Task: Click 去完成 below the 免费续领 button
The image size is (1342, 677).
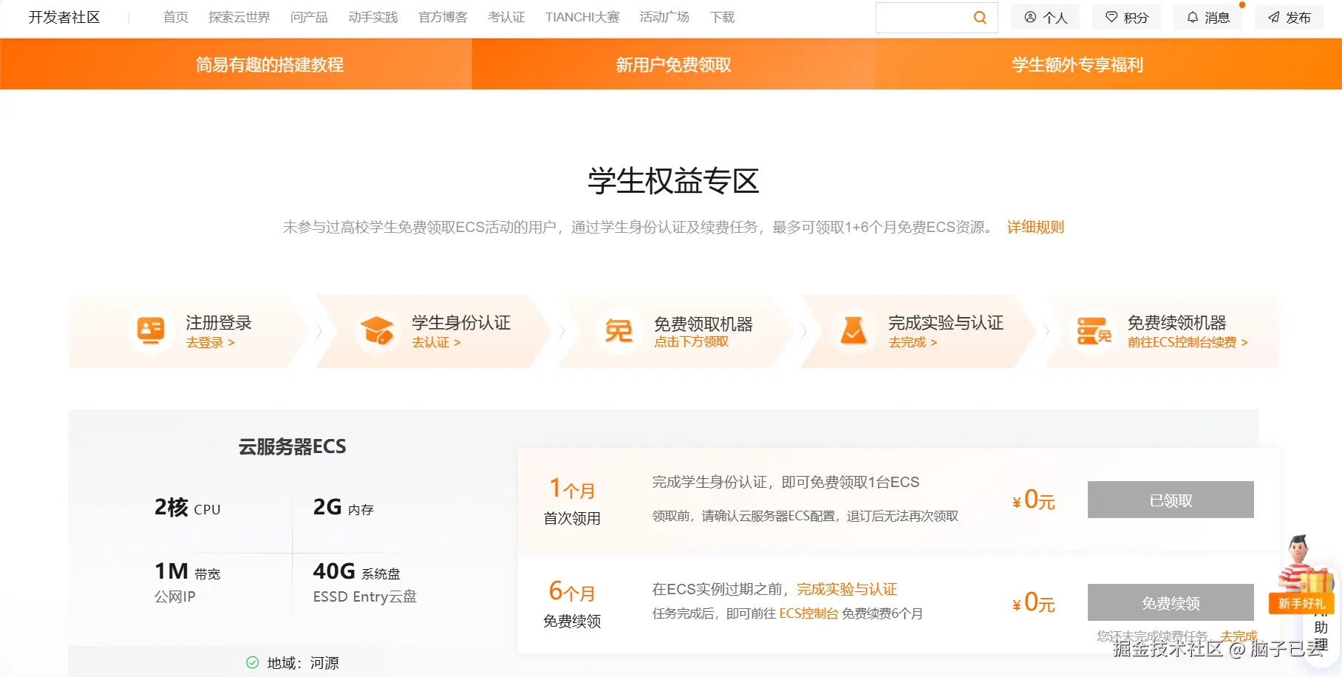Action: (x=1239, y=636)
